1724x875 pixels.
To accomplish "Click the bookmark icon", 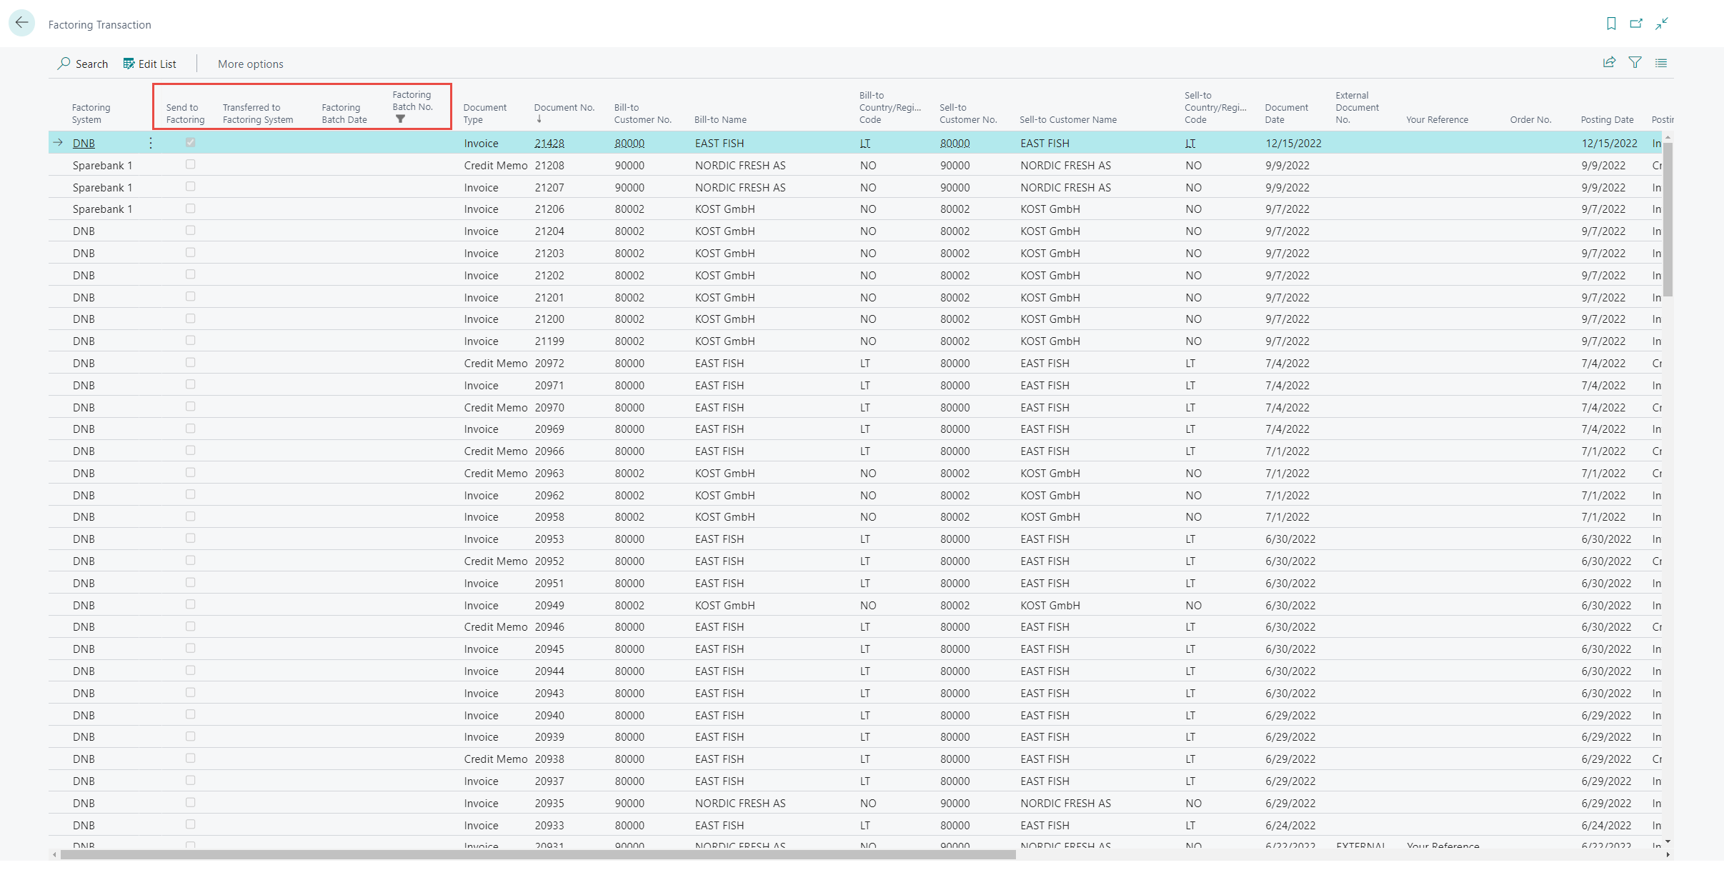I will (x=1611, y=24).
